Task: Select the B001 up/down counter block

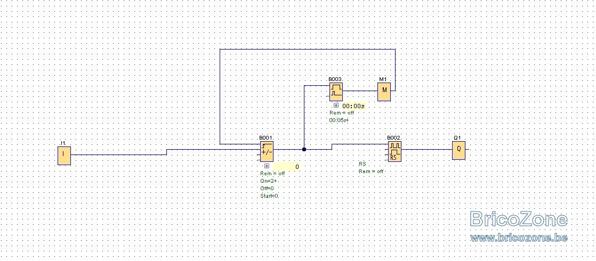Action: (x=267, y=151)
